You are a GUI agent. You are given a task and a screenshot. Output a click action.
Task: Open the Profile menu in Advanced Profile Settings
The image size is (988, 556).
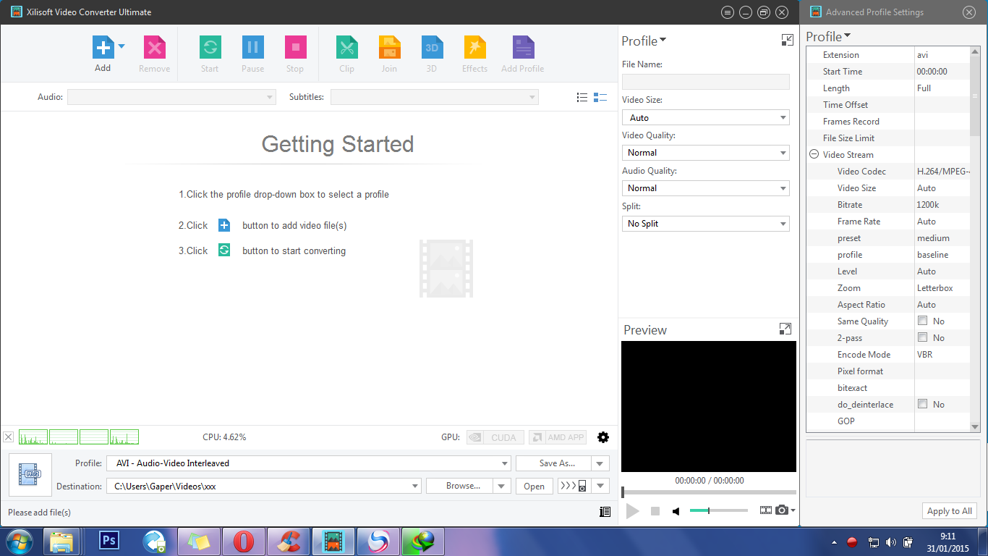(827, 36)
